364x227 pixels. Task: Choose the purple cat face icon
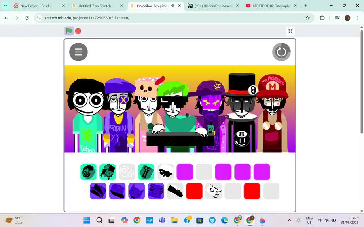tap(137, 191)
